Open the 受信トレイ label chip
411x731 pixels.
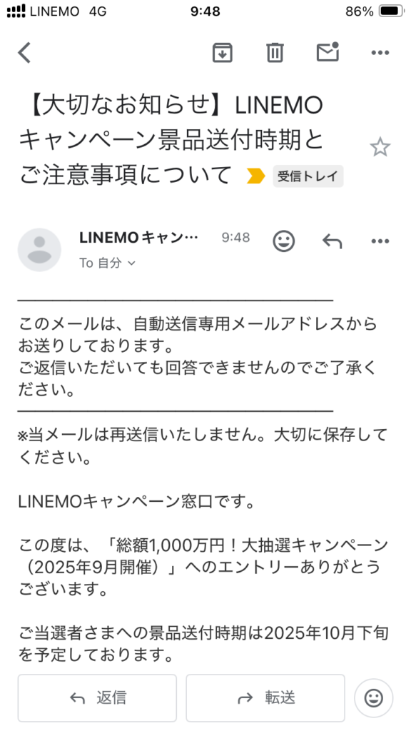(308, 176)
